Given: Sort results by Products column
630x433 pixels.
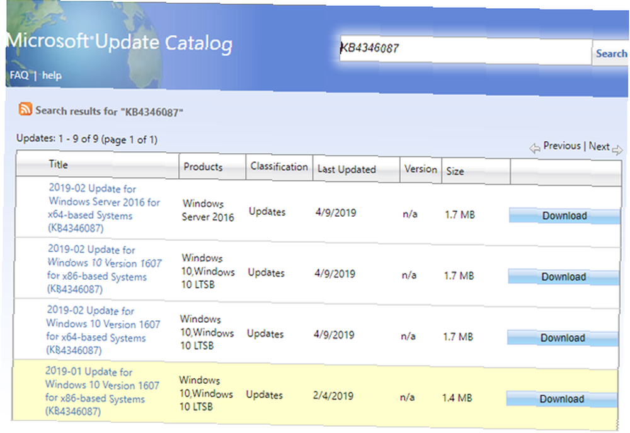Looking at the screenshot, I should [x=203, y=166].
